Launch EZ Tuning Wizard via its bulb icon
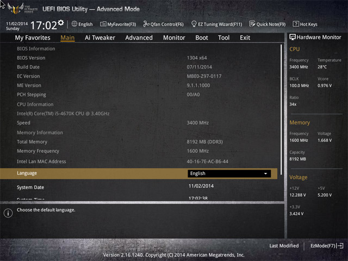This screenshot has width=348, height=261. tap(194, 24)
